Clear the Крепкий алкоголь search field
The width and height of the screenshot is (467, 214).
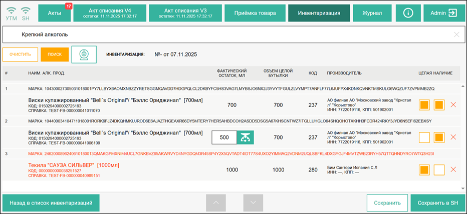(x=456, y=34)
